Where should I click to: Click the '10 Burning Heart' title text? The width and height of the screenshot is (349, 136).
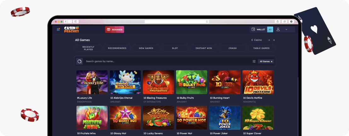[220, 98]
